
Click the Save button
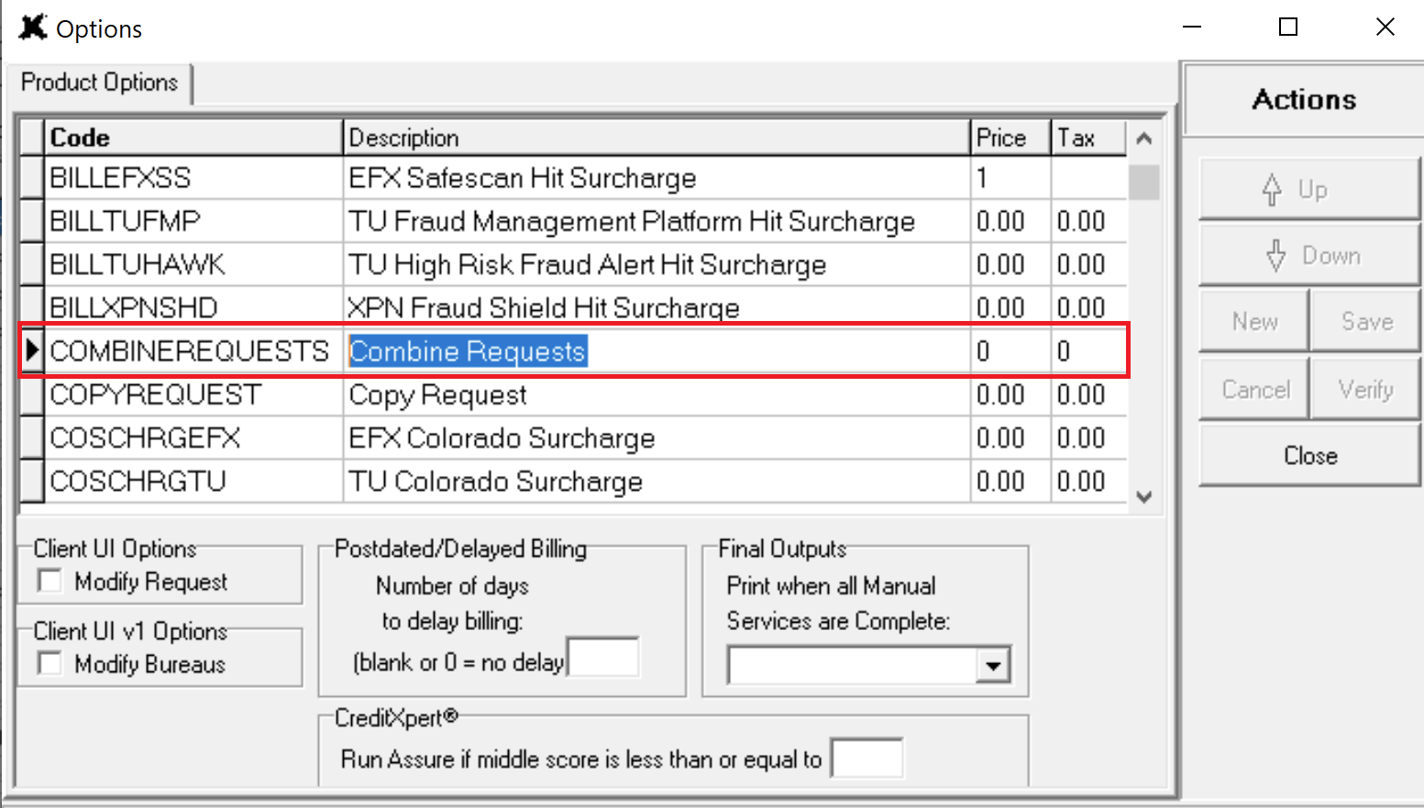click(1365, 322)
